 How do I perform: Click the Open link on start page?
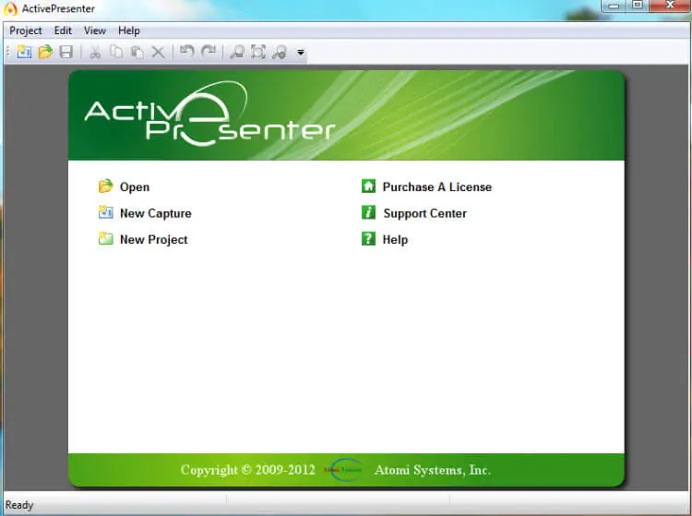tap(135, 187)
